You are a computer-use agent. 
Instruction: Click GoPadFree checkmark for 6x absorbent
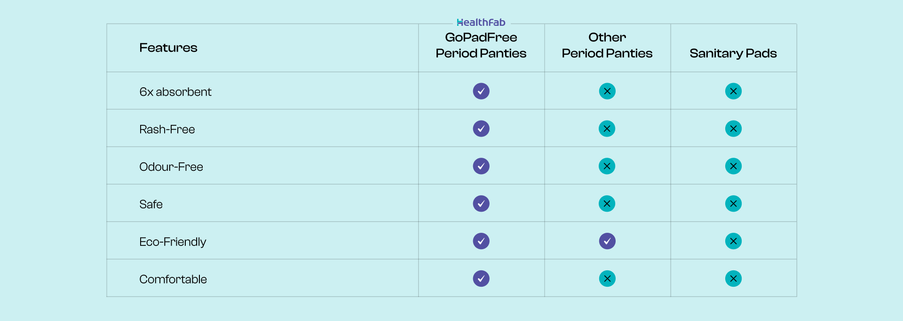[x=481, y=91]
